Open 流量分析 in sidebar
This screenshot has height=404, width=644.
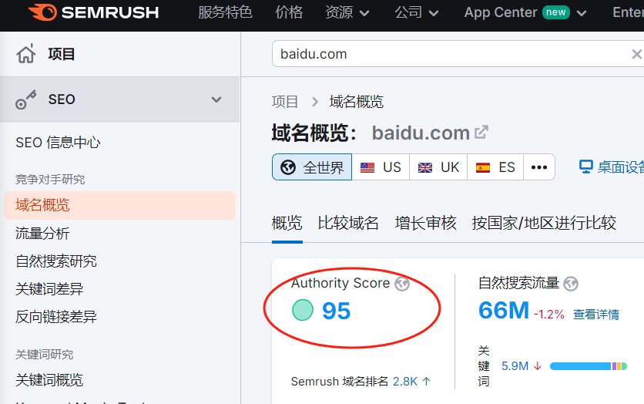point(42,234)
